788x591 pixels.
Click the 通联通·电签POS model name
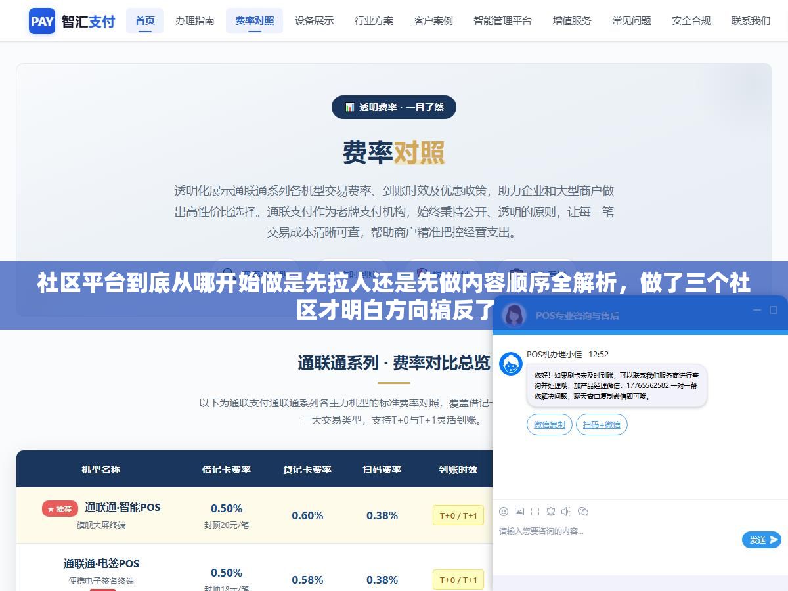[x=101, y=563]
